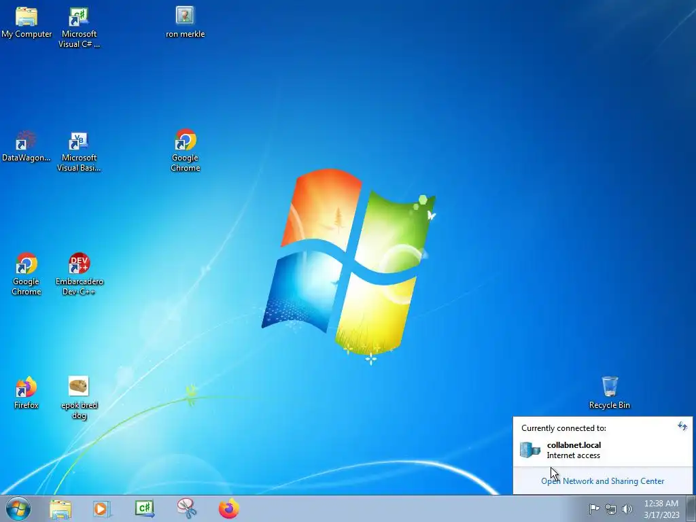This screenshot has width=696, height=522.
Task: Click the Internet access status text
Action: coord(573,455)
